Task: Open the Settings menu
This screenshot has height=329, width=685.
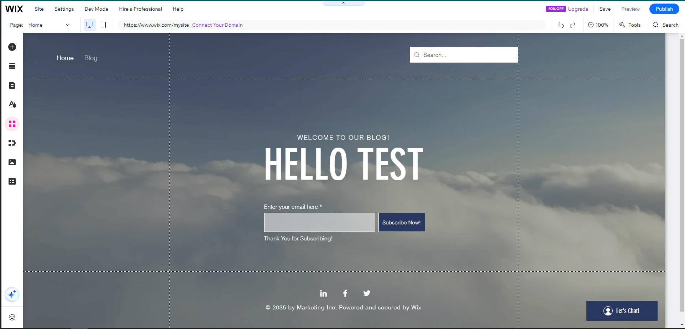Action: (x=64, y=9)
